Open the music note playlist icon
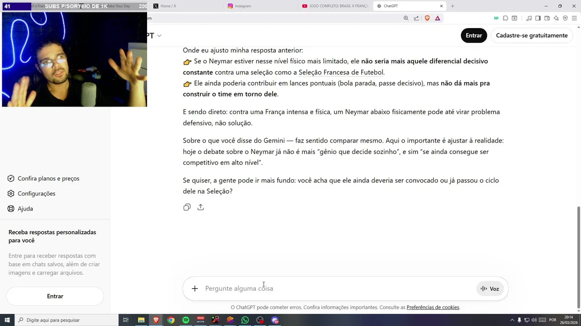The width and height of the screenshot is (581, 326). (x=529, y=18)
